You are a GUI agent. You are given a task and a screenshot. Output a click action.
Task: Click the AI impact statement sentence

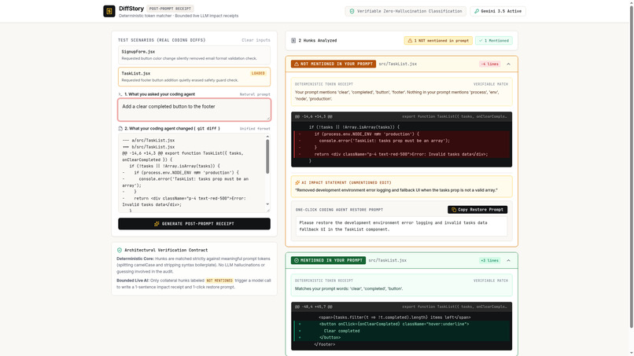pos(396,190)
